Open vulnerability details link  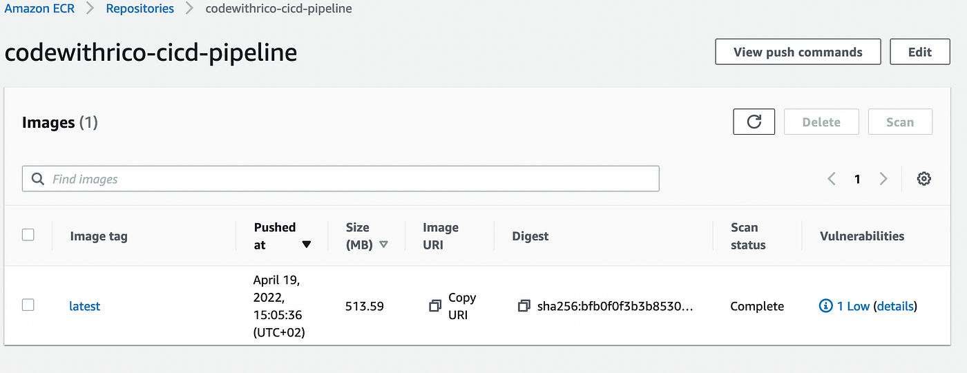coord(895,306)
